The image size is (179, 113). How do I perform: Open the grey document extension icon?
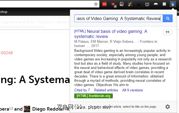pyautogui.click(x=164, y=4)
